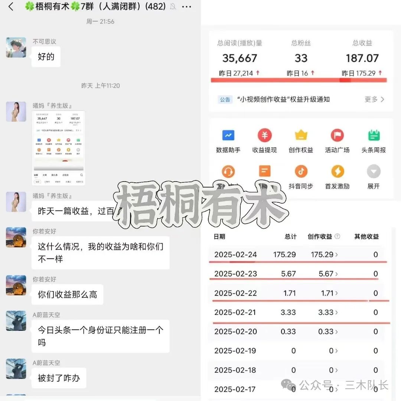This screenshot has height=401, width=401.
Task: Switch to the 创作收益 column header tooltip
Action: click(x=337, y=237)
